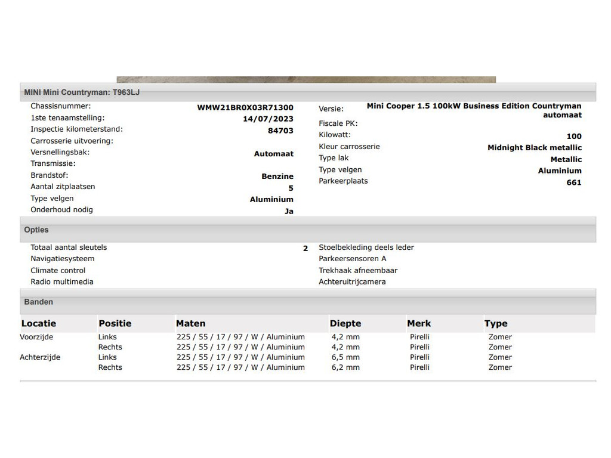Click the Kilowatt label

(335, 135)
